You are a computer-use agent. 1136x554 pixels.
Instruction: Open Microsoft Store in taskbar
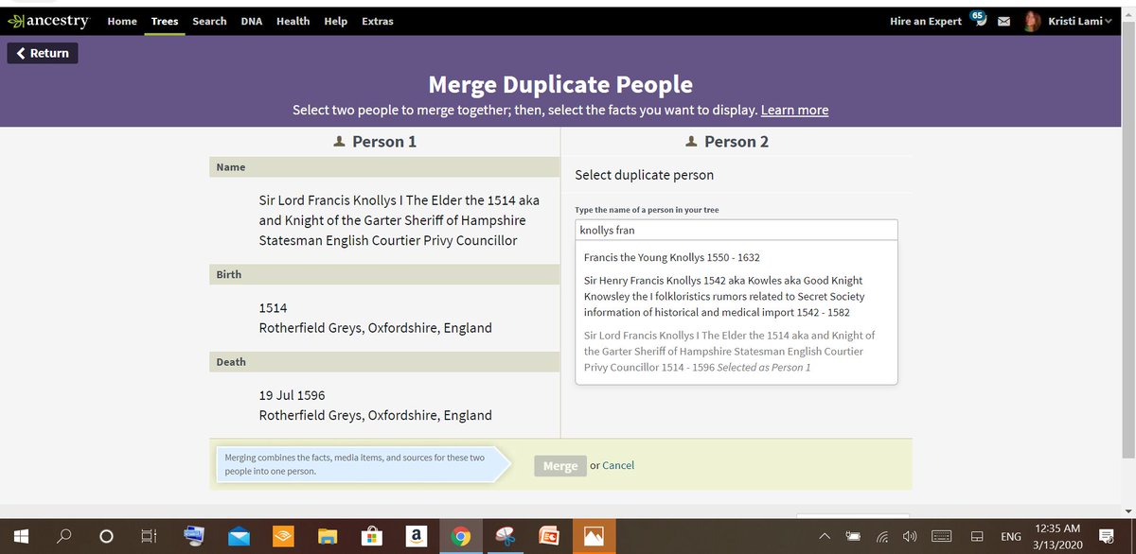coord(371,536)
